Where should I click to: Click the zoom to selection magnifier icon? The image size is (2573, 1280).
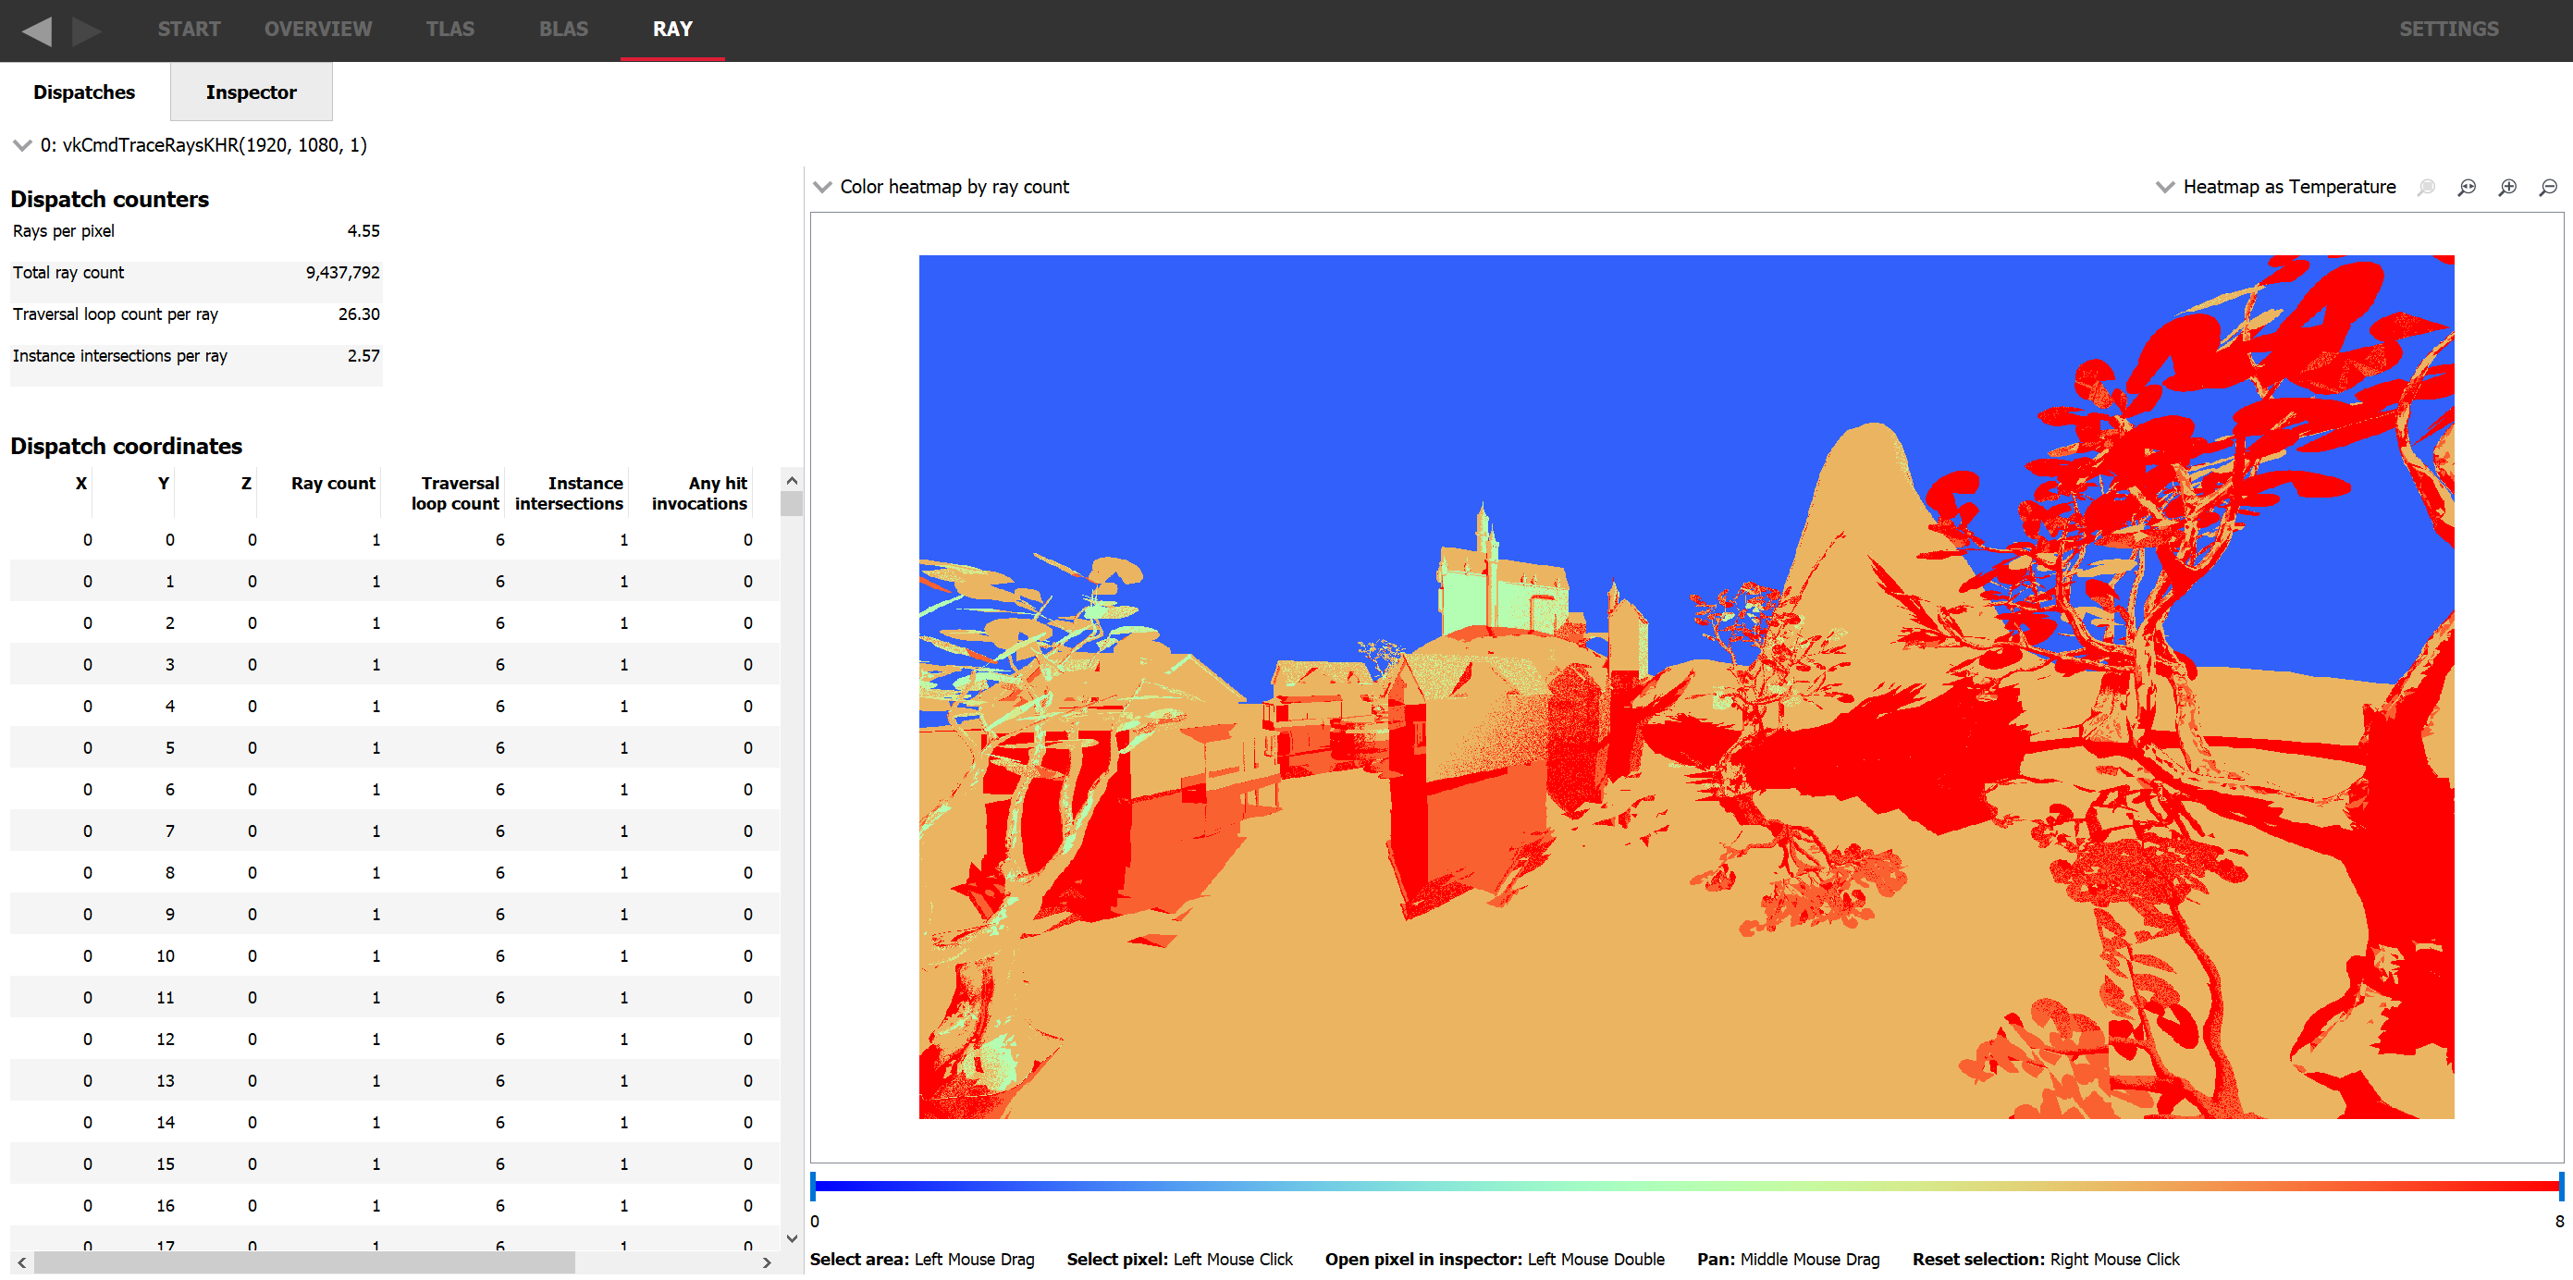tap(2425, 188)
